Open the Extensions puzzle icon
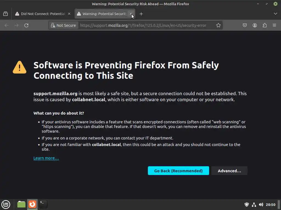281x210 pixels. tap(265, 25)
